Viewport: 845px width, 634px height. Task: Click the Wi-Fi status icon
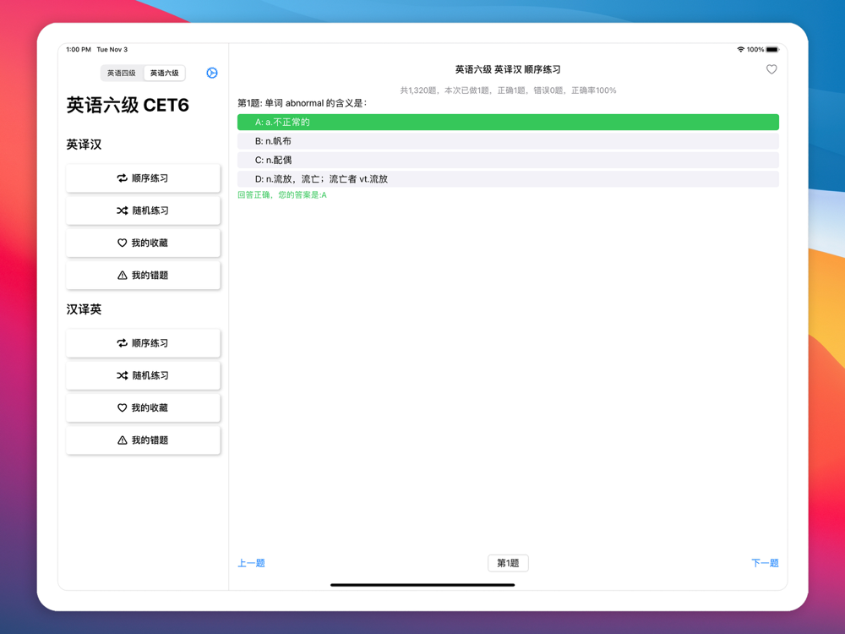740,50
